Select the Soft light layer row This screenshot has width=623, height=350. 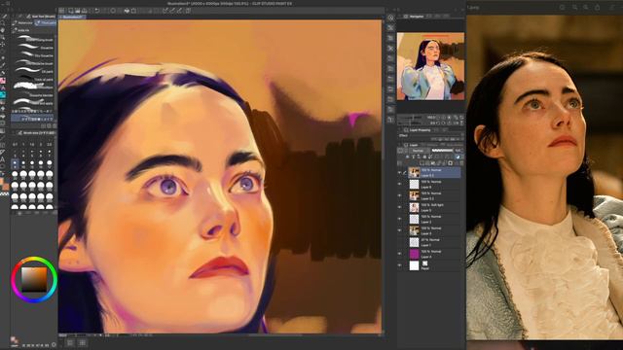434,207
